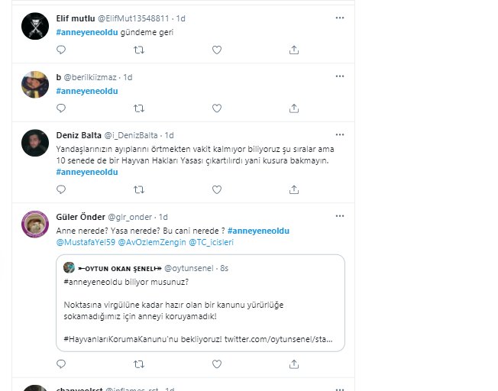Reply to Elif mutlu's tweet

point(61,50)
